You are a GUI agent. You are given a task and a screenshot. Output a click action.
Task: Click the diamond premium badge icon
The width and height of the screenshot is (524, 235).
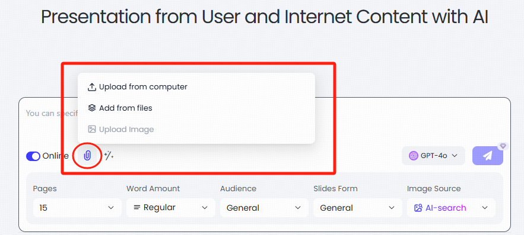(503, 146)
